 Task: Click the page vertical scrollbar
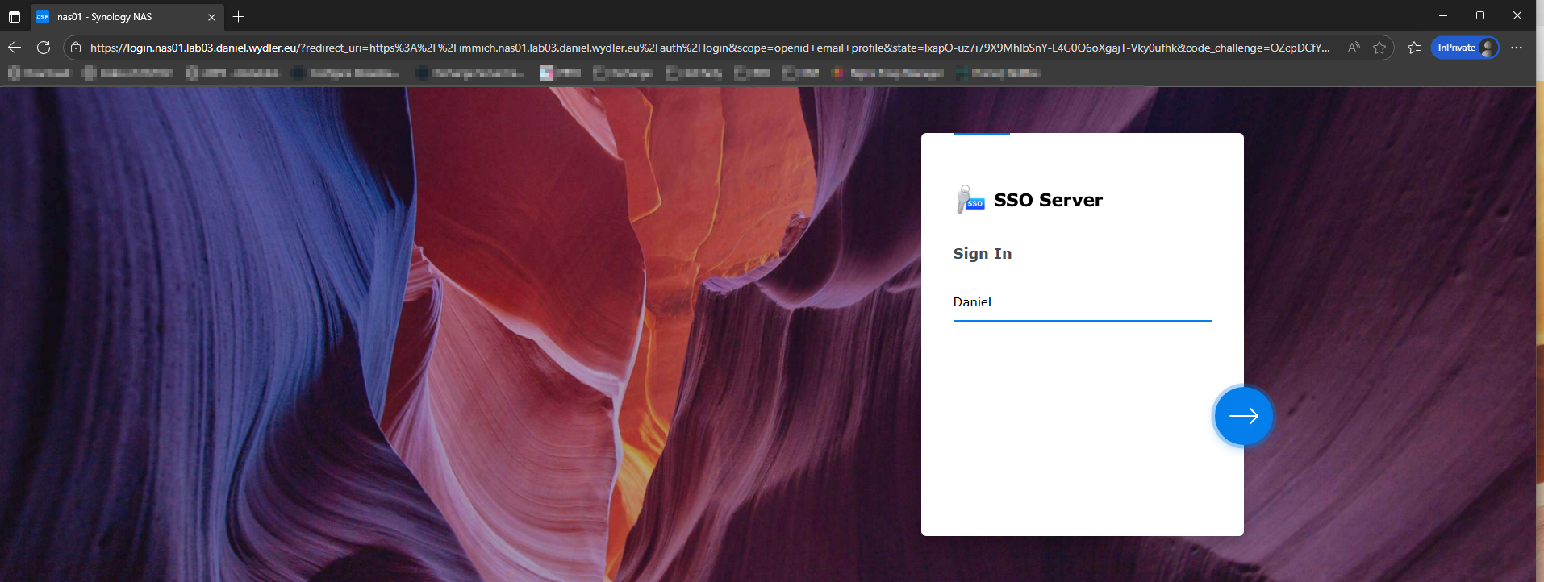(1539, 322)
